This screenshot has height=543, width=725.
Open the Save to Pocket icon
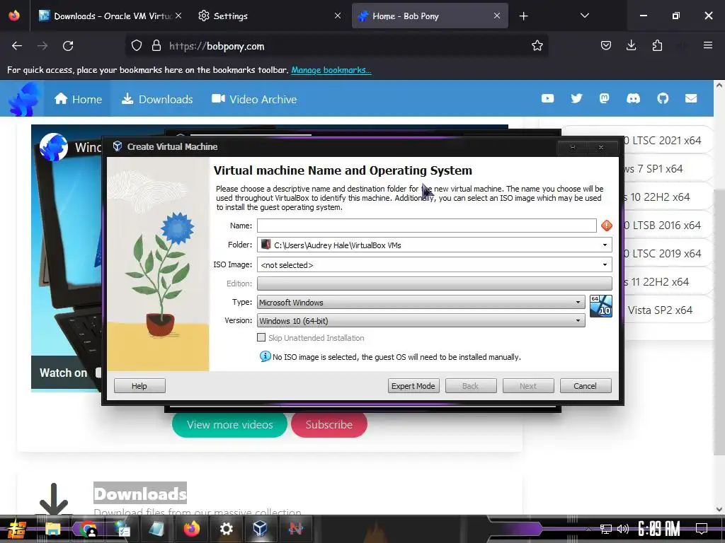point(606,45)
